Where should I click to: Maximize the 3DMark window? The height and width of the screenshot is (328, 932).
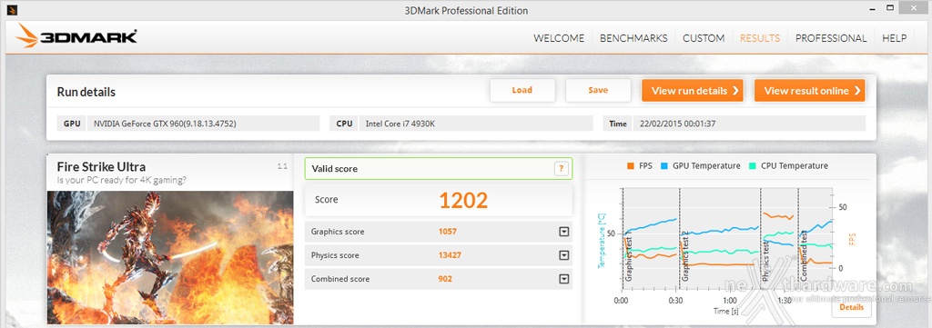[890, 8]
